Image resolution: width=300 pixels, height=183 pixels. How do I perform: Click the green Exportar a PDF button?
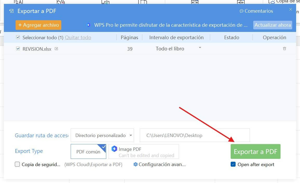click(x=256, y=151)
